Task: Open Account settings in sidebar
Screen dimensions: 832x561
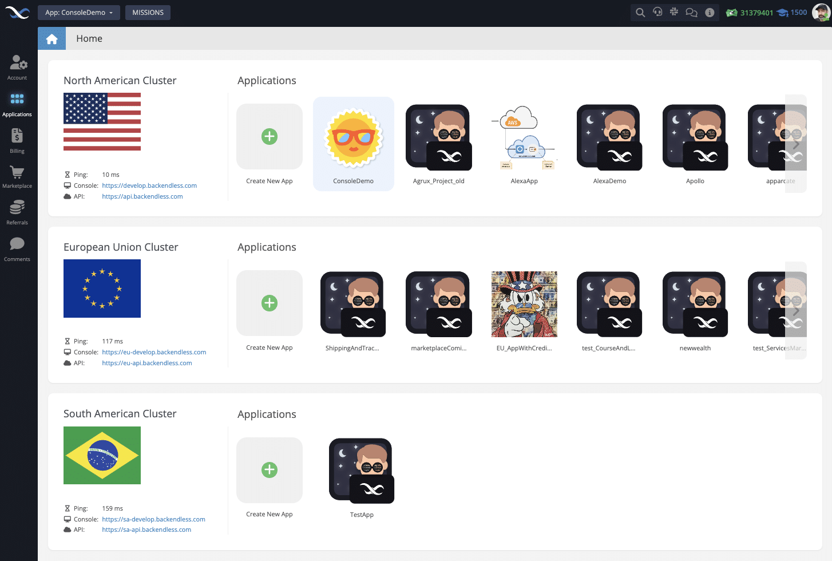Action: [17, 67]
